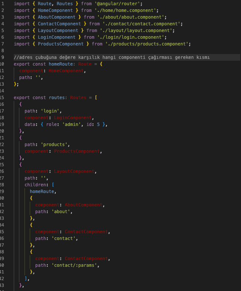Click the 'contact/:params' path string
Image resolution: width=241 pixels, height=291 pixels.
click(x=74, y=265)
